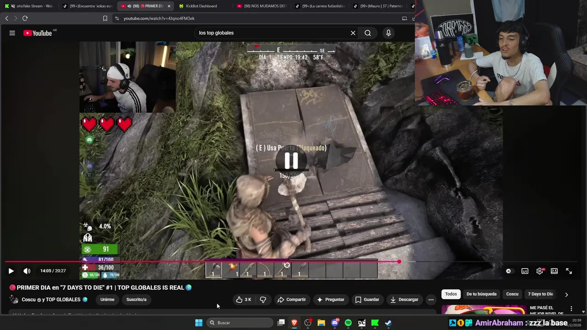The image size is (587, 330).
Task: Open the Compartir share dialog
Action: 292,300
